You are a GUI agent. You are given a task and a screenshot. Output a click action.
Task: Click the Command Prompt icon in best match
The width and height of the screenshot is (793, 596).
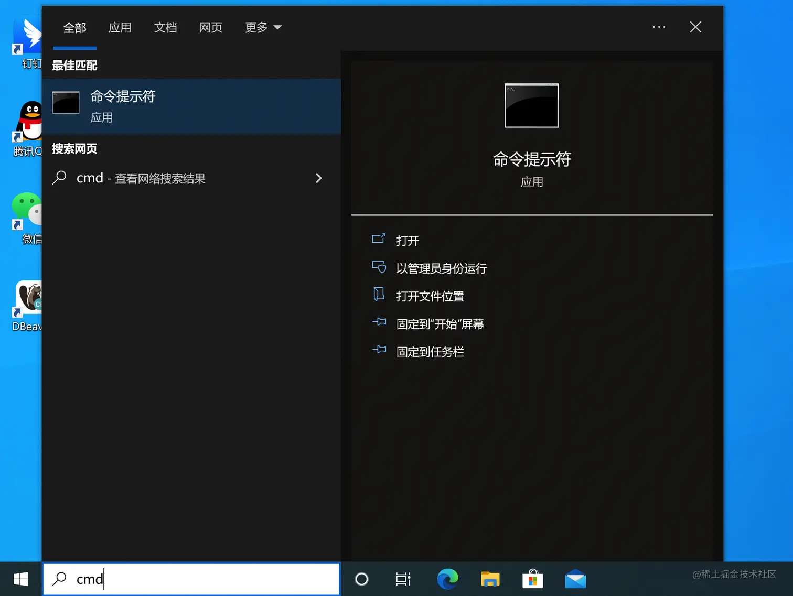[66, 103]
